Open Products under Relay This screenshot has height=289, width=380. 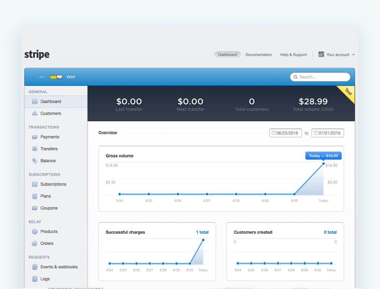click(49, 232)
